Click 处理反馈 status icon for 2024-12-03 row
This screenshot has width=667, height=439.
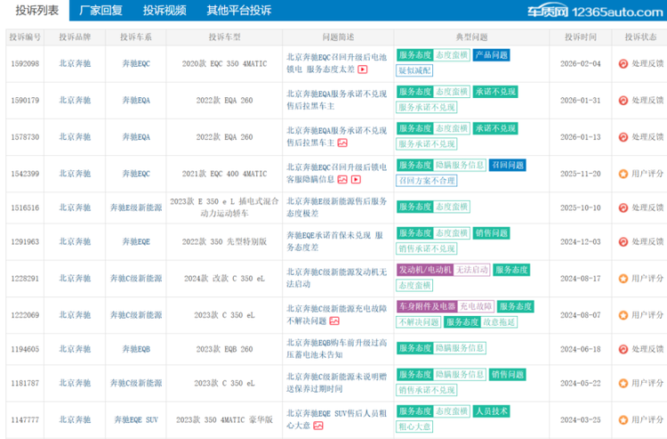click(623, 242)
